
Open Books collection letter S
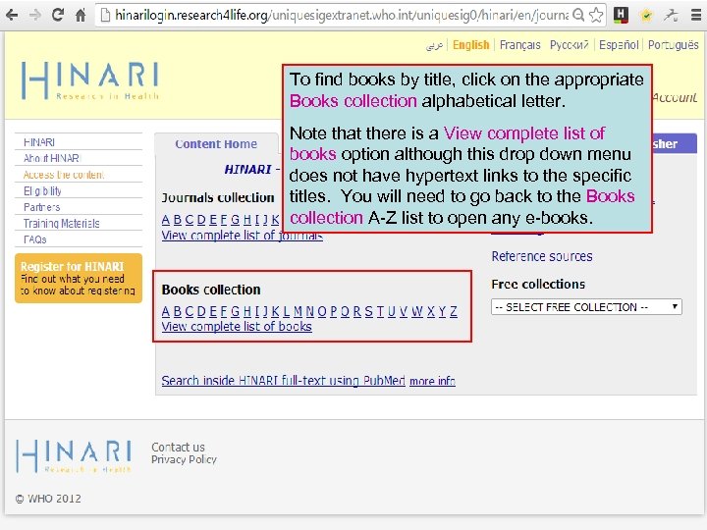coord(369,311)
